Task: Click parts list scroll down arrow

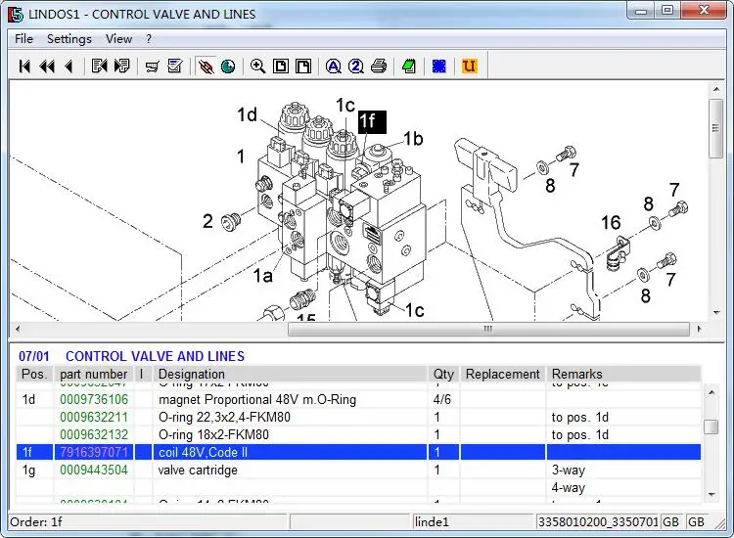Action: (711, 495)
